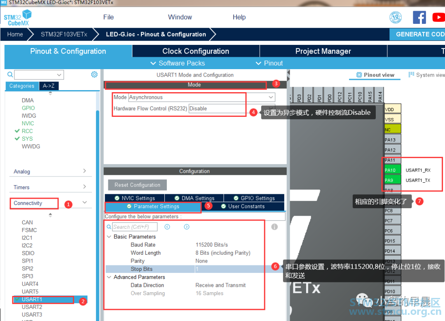This screenshot has height=321, width=445.
Task: Click the LED-G.ioc Pinout breadcrumb
Action: [156, 34]
